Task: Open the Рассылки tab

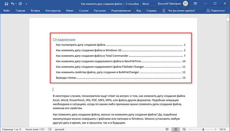Action: pos(100,11)
